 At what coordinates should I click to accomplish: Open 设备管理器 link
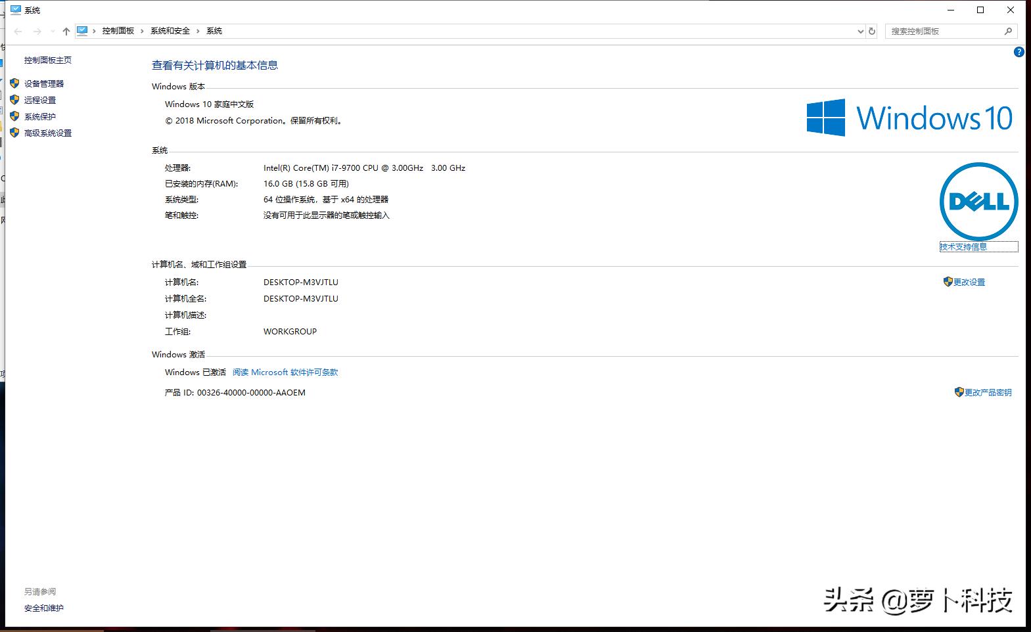pos(44,84)
